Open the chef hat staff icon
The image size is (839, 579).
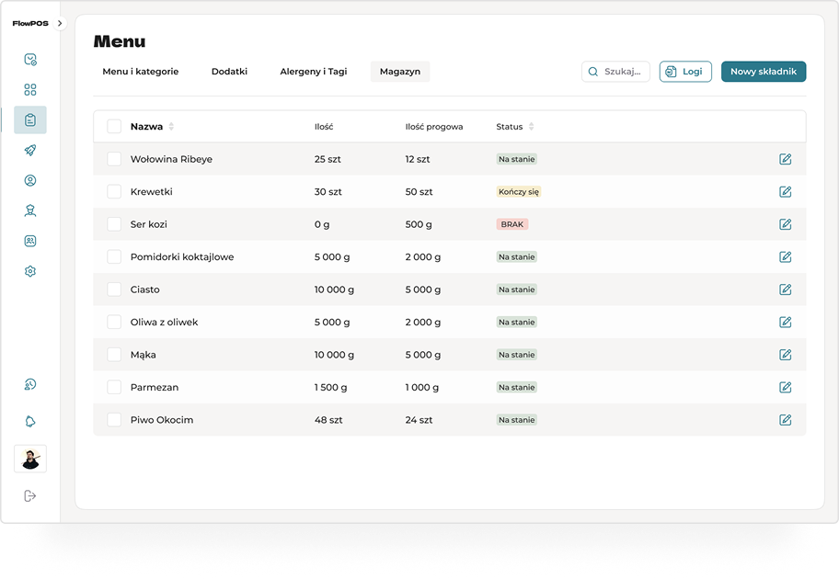click(x=30, y=210)
